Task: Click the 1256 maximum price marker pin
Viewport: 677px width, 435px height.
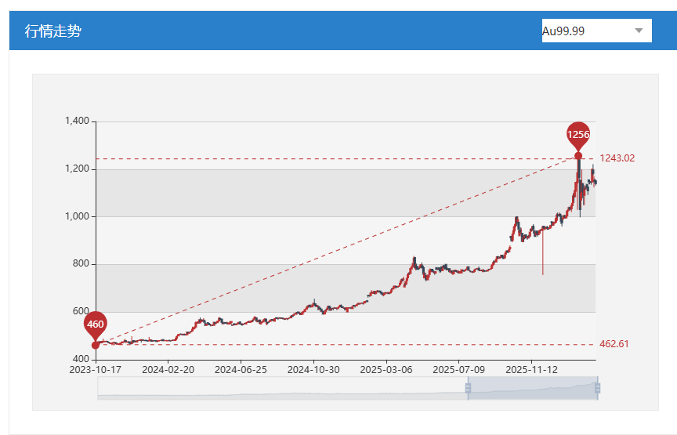Action: pos(578,135)
